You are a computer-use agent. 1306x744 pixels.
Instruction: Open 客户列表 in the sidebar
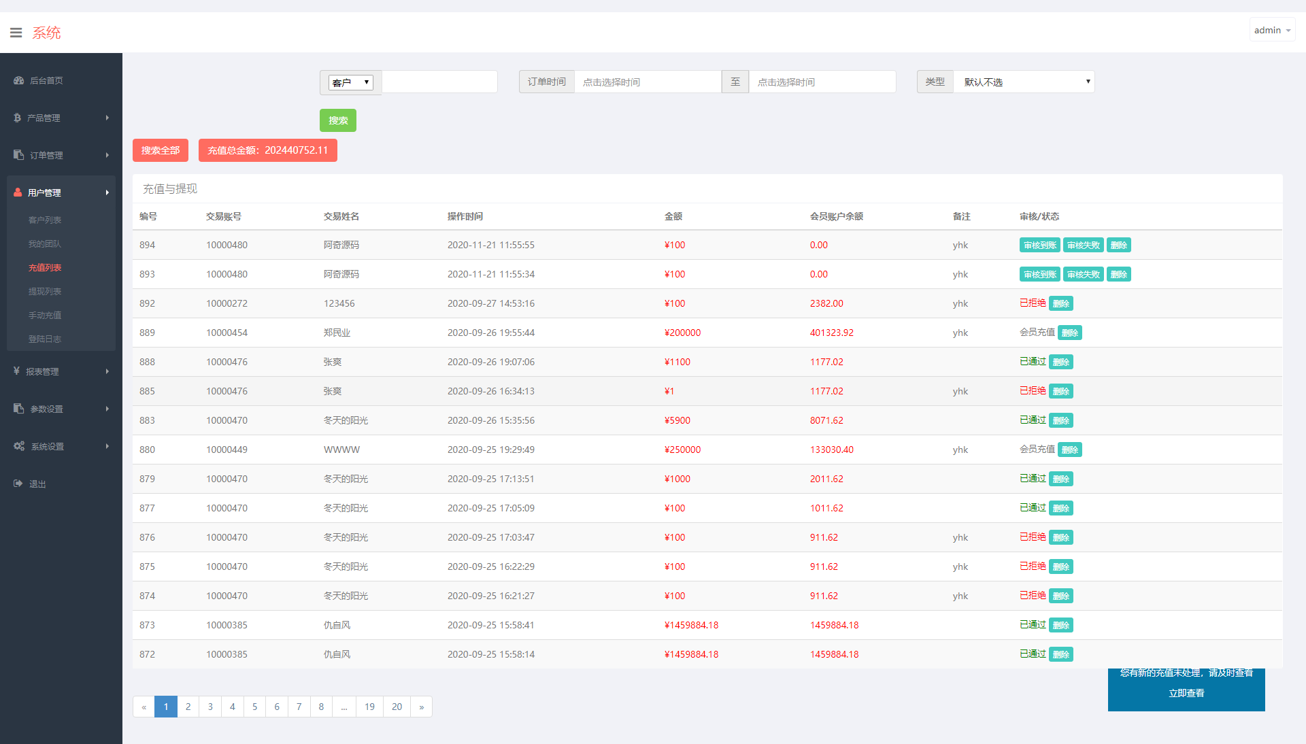tap(45, 220)
